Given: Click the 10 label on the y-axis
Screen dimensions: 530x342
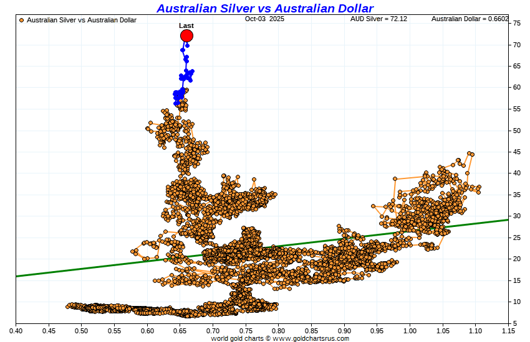Looking at the screenshot, I should pyautogui.click(x=517, y=302).
